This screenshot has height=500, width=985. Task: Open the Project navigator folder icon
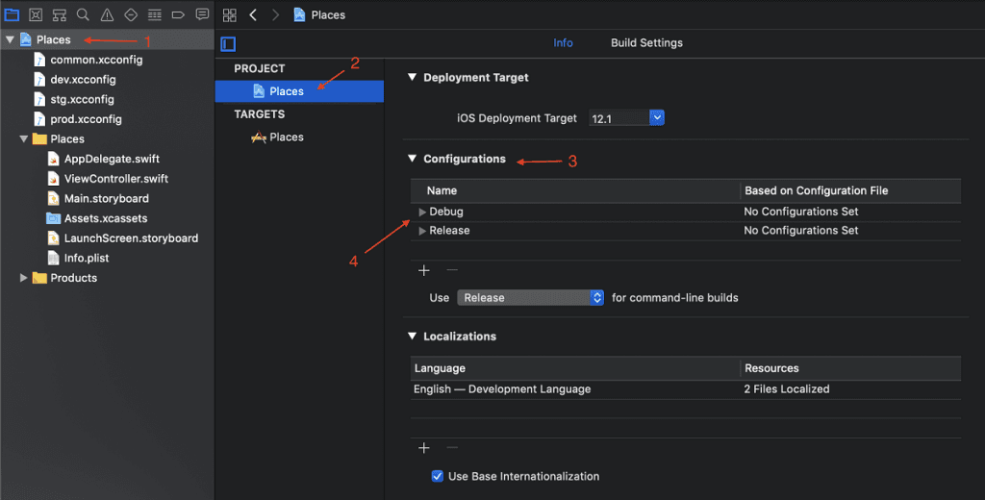(x=12, y=14)
